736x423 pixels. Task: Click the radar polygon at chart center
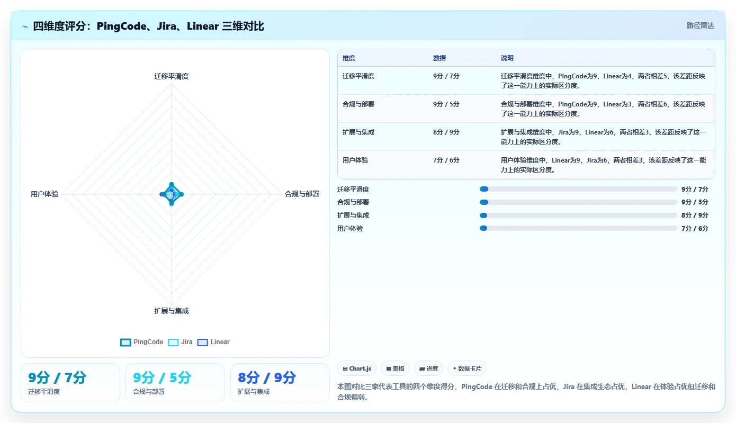point(171,194)
